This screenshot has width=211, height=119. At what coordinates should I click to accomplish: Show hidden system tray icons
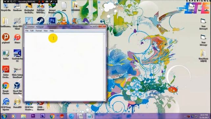click(x=185, y=116)
